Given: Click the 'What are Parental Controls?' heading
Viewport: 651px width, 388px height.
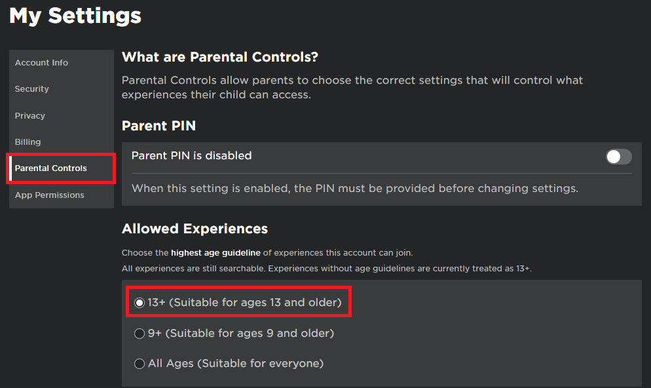Looking at the screenshot, I should click(220, 57).
